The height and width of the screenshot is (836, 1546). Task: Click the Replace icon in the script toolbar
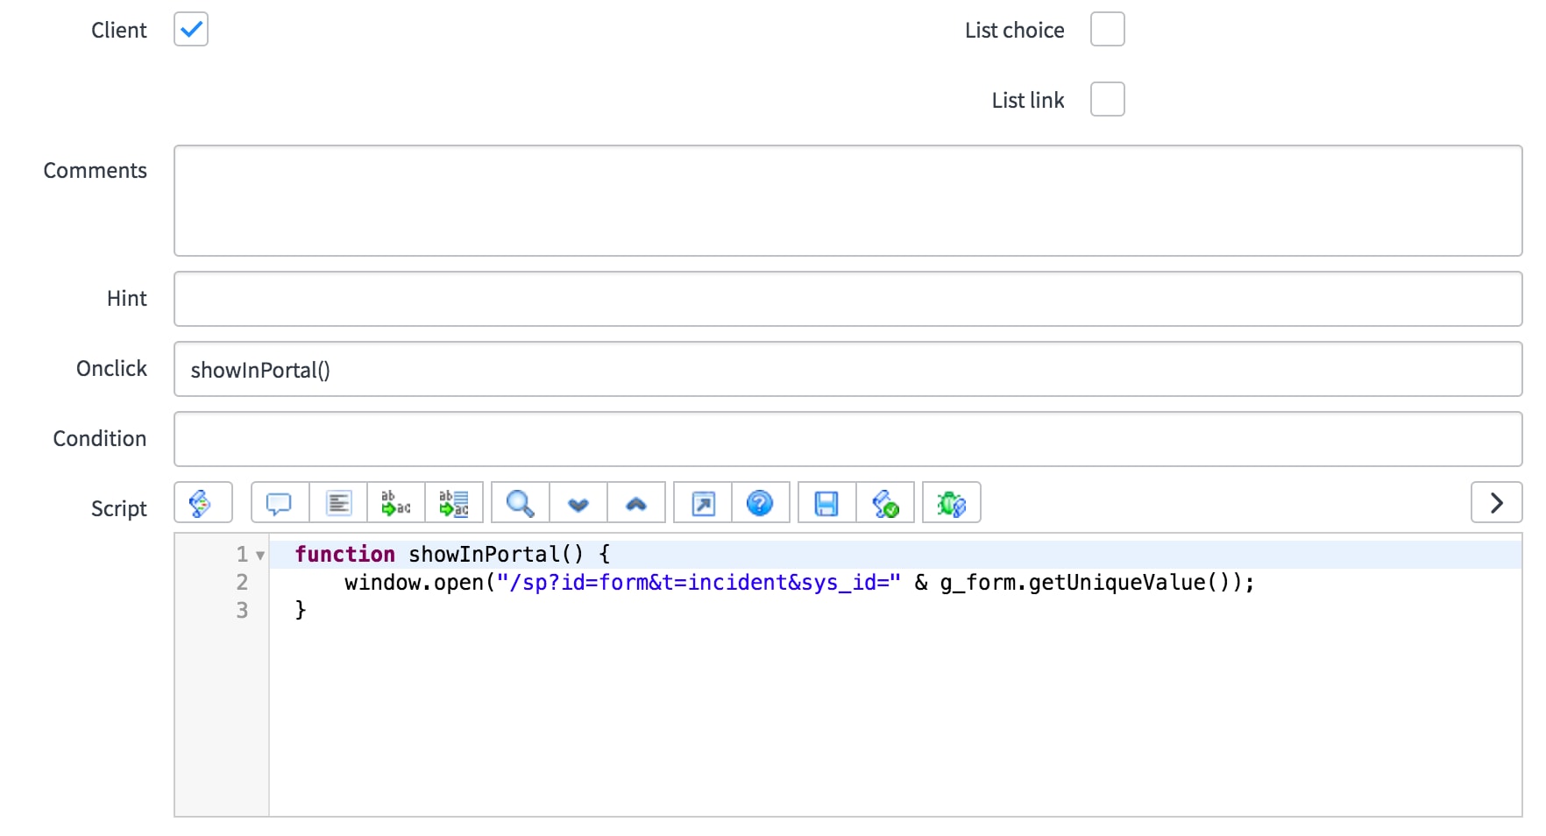coord(396,503)
